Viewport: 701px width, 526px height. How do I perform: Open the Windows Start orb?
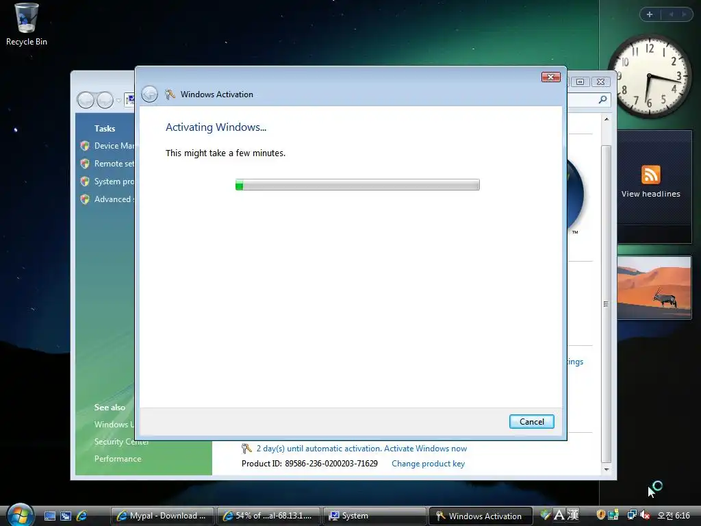pyautogui.click(x=20, y=514)
